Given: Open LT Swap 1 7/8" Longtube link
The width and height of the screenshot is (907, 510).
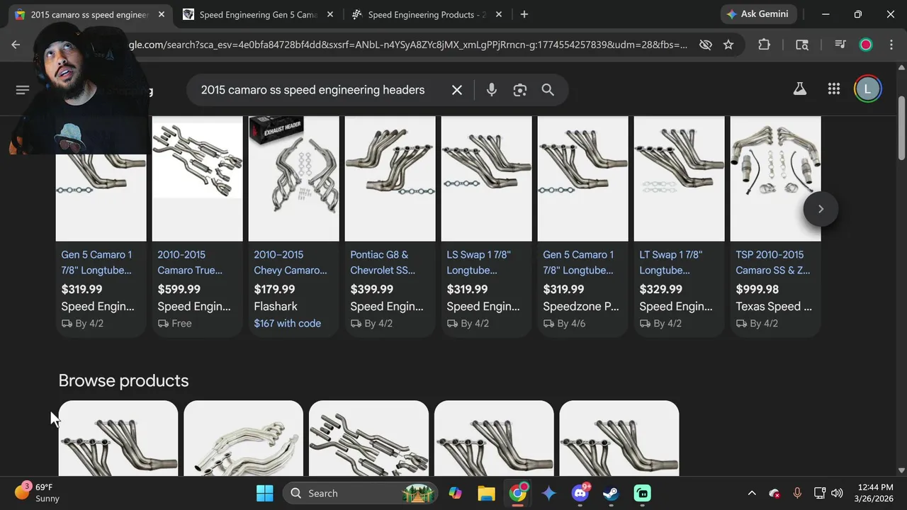Looking at the screenshot, I should coord(670,262).
